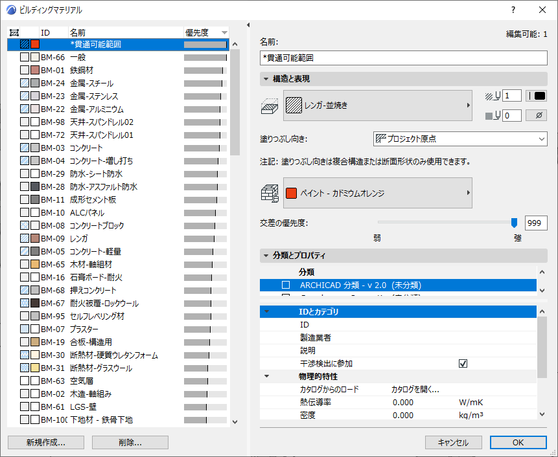The height and width of the screenshot is (457, 558).
Task: Click the properties list scroll down arrow
Action: 542,414
